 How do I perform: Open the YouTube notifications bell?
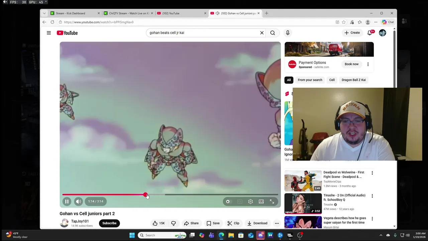tap(370, 33)
